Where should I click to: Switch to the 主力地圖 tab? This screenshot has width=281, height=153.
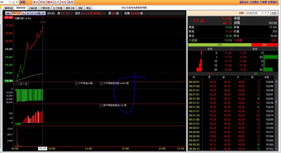(57, 8)
